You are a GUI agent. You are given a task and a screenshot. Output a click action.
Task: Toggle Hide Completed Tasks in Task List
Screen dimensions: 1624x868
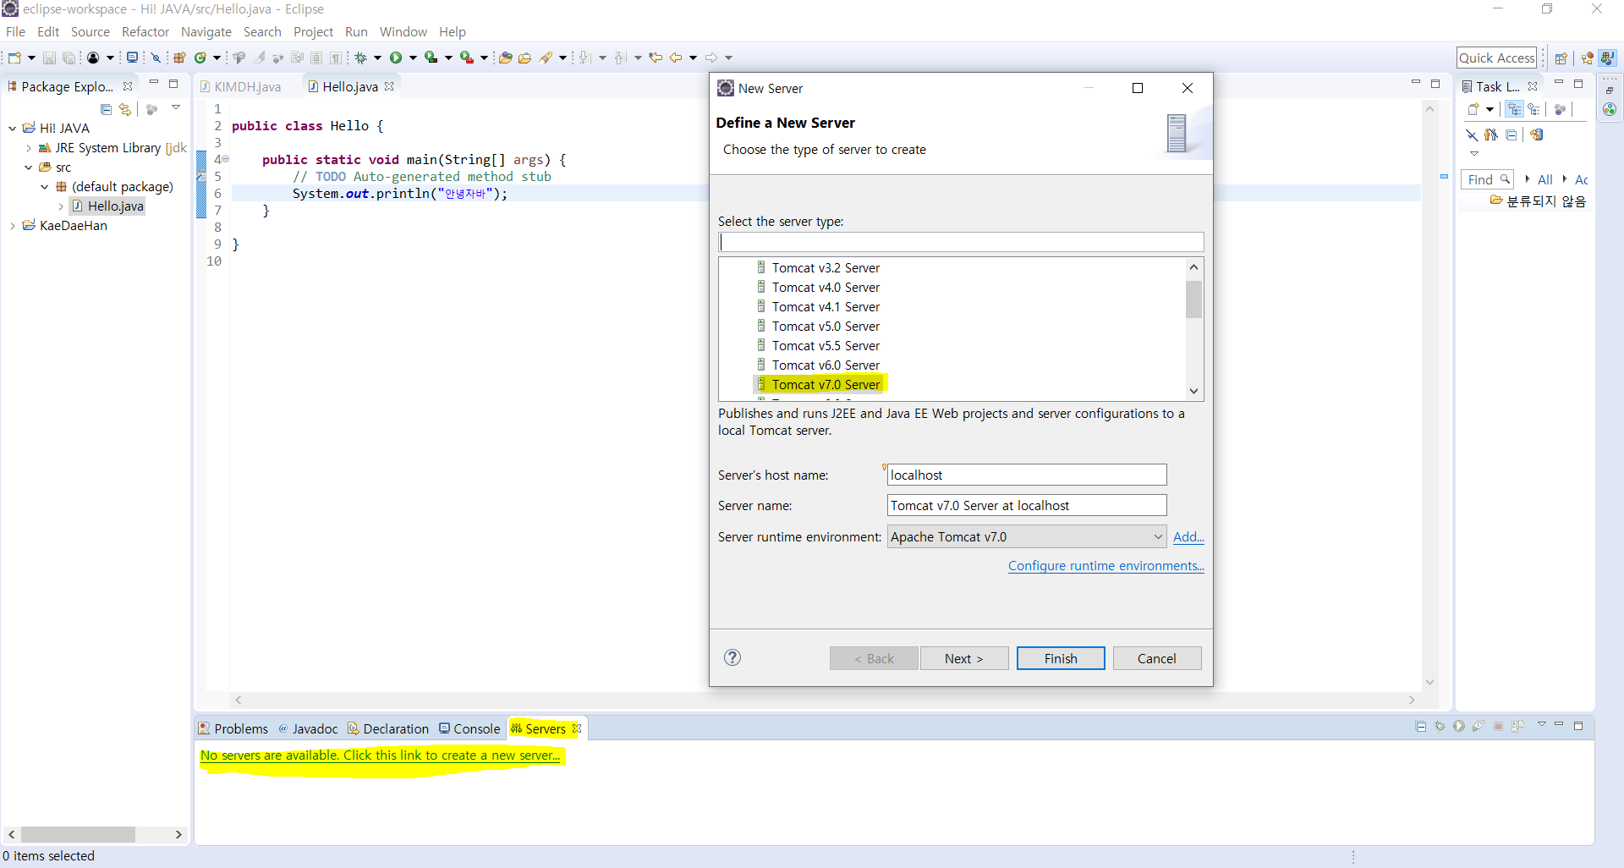[1472, 135]
